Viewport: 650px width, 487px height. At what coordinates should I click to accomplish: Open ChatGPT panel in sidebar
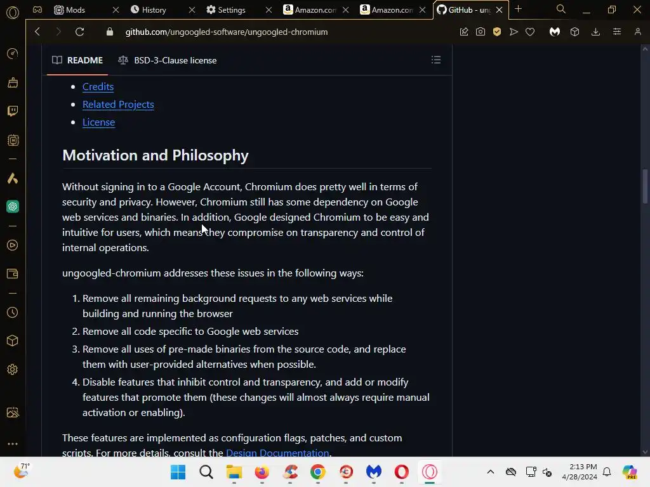point(13,206)
